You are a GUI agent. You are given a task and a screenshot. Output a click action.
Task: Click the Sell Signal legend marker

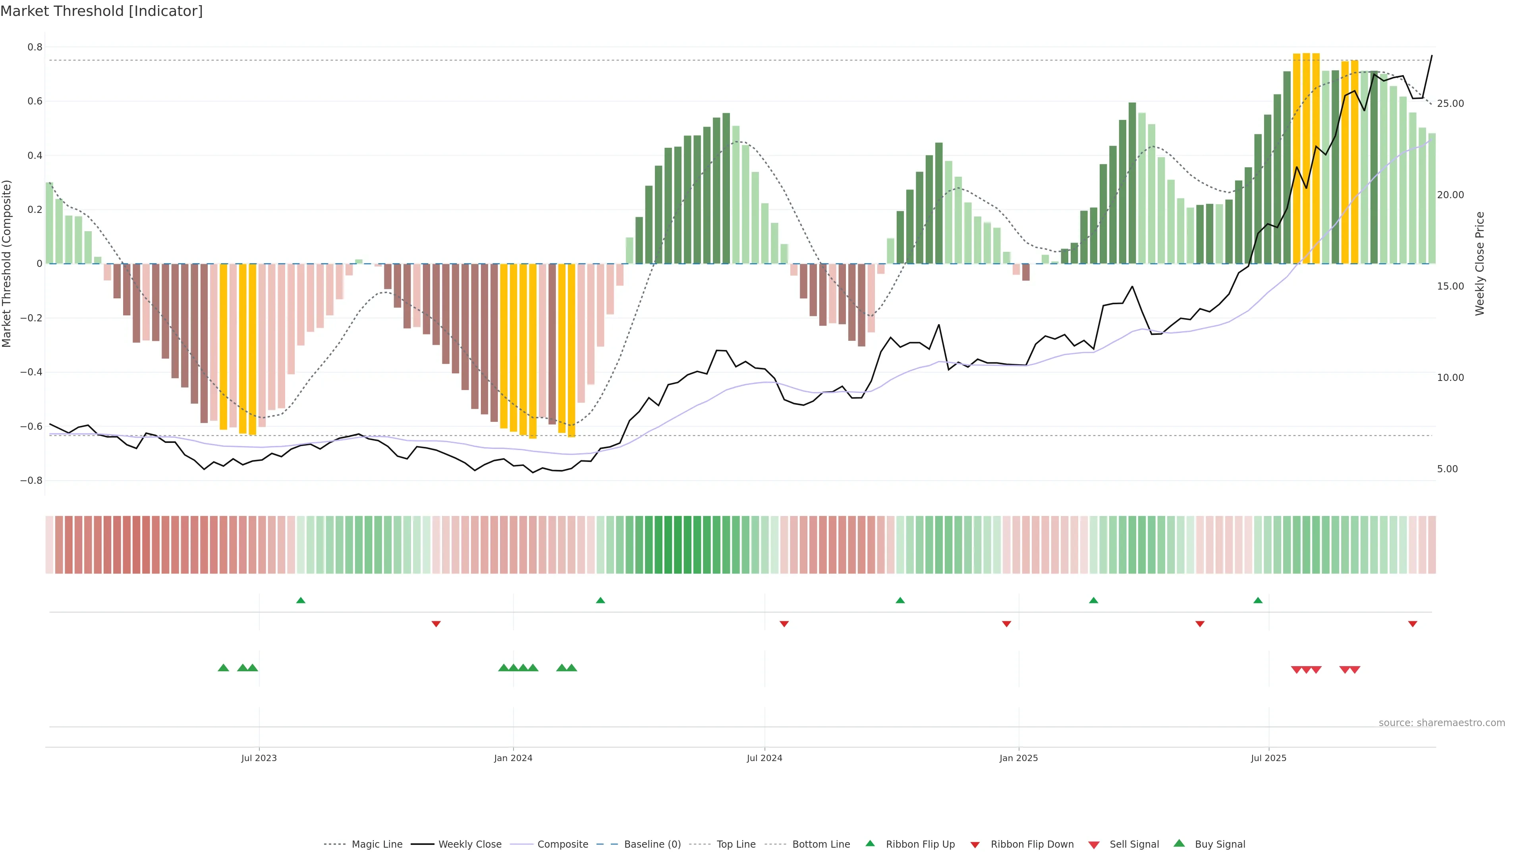tap(1094, 844)
